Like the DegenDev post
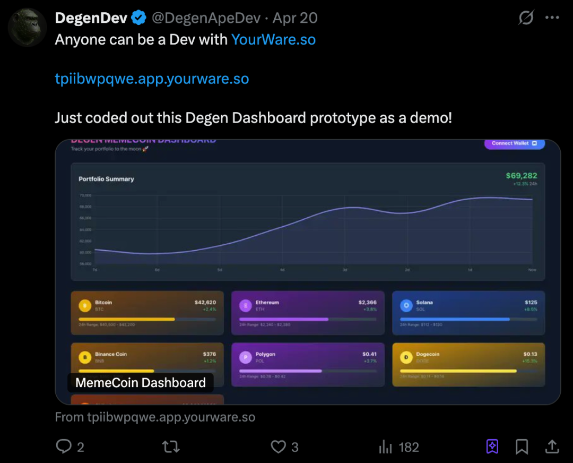573x463 pixels. (279, 447)
